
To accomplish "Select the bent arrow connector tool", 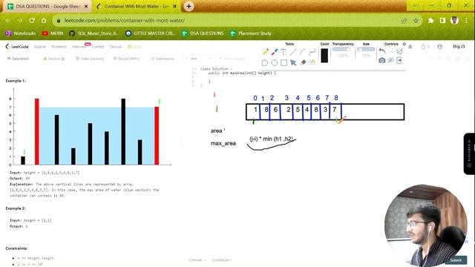I will point(312,53).
